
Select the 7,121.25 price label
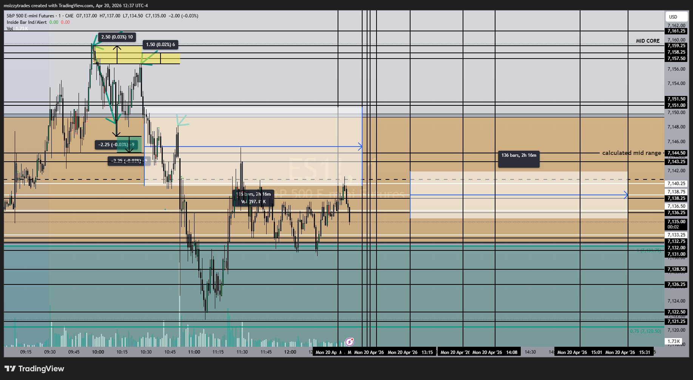676,321
